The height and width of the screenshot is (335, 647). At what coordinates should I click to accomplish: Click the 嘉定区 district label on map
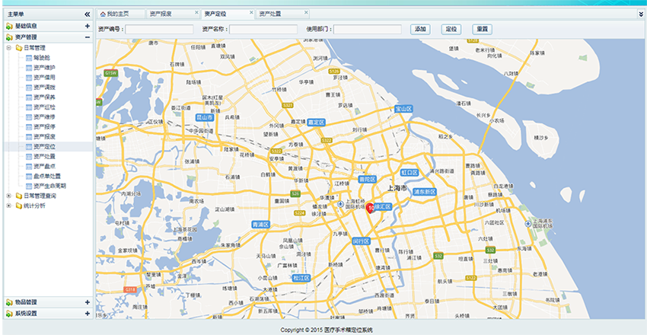317,123
